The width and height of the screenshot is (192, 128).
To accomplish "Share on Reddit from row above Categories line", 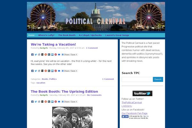I will tap(39, 71).
